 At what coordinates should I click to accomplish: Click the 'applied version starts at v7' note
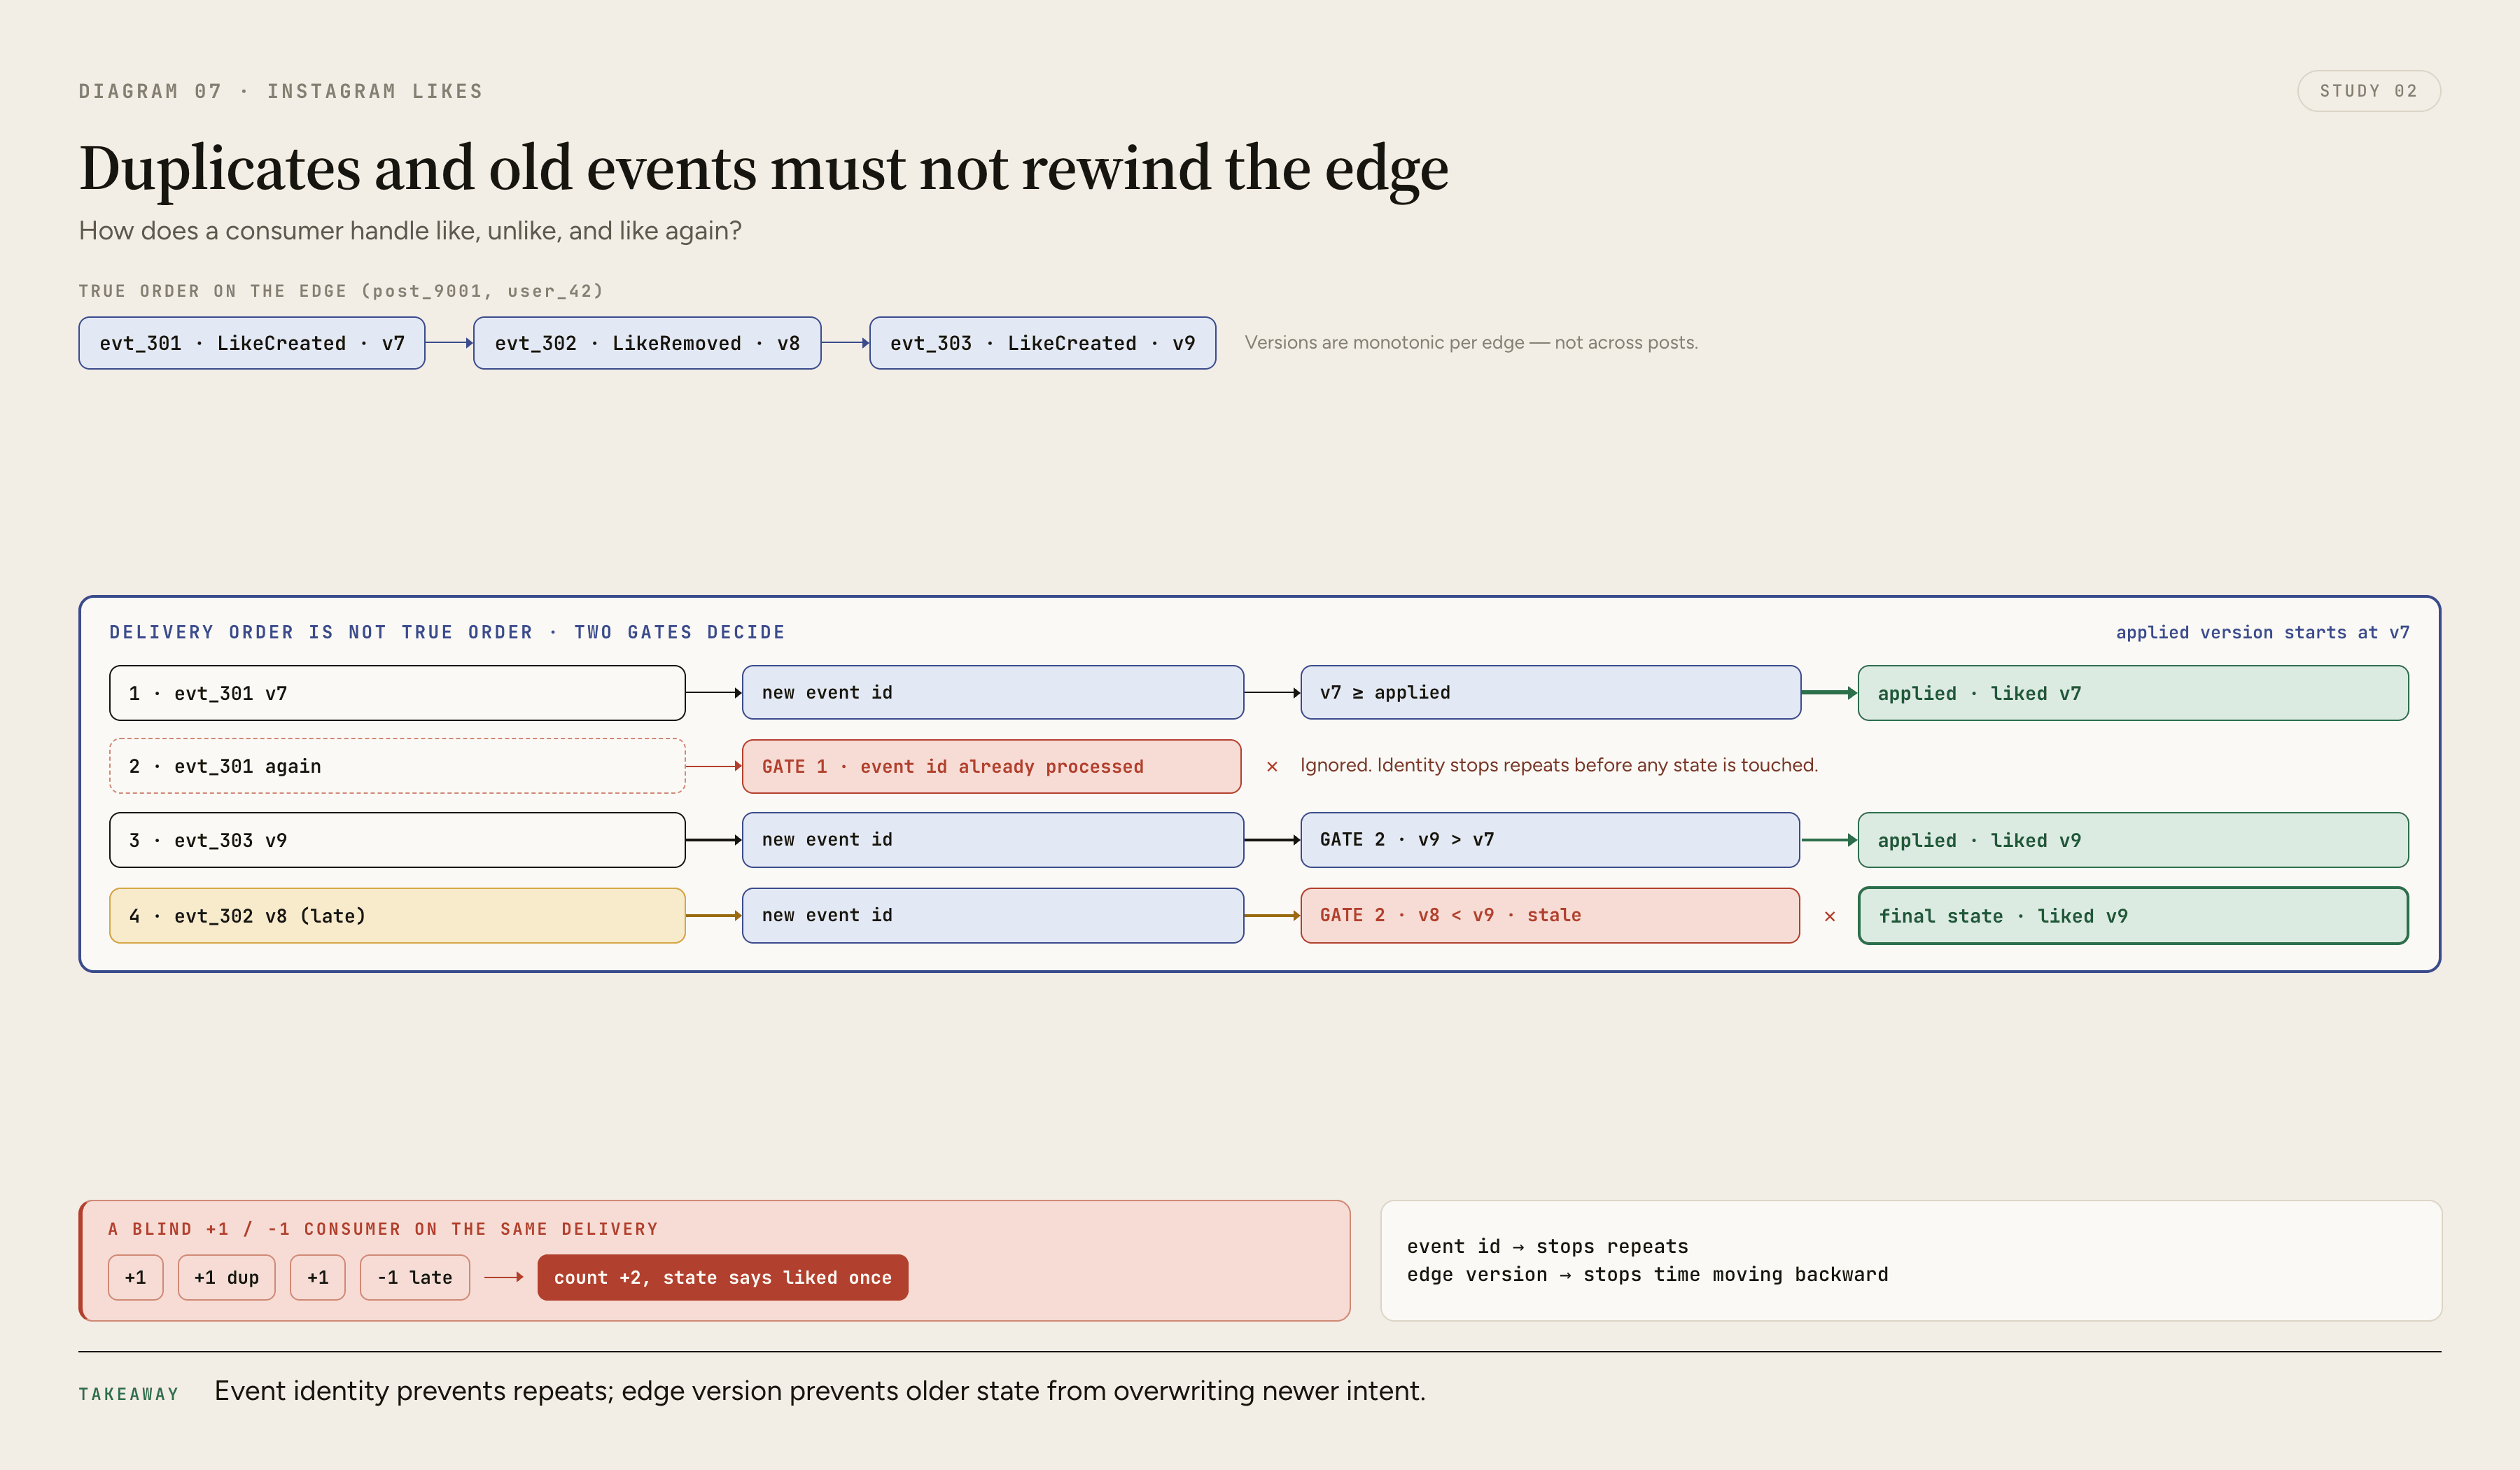click(2262, 633)
